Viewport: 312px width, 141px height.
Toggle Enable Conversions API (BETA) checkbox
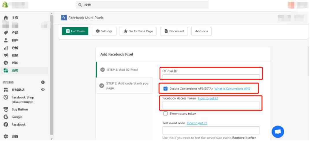pyautogui.click(x=165, y=89)
